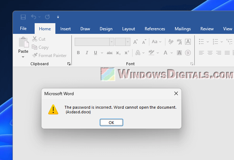Click Decrease Font Size icon
The image size is (234, 160).
click(x=144, y=42)
